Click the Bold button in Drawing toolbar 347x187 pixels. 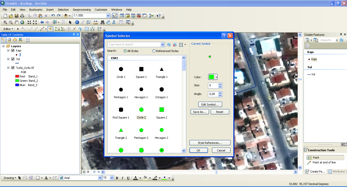117,178
